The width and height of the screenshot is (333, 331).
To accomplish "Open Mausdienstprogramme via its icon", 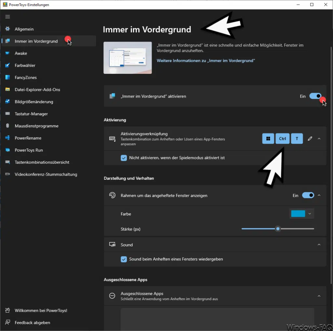I will (7, 126).
